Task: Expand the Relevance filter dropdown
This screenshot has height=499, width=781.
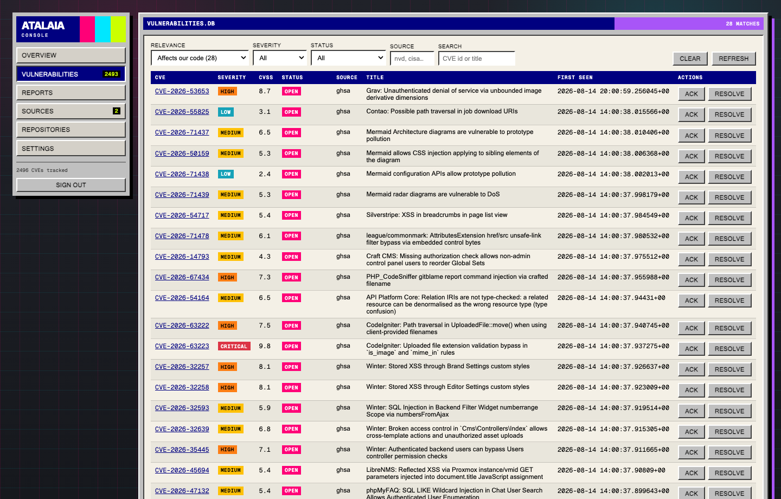Action: [x=200, y=58]
